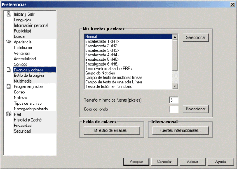
Task: Select Campo de texto de una sola Línea
Action: coord(128,82)
